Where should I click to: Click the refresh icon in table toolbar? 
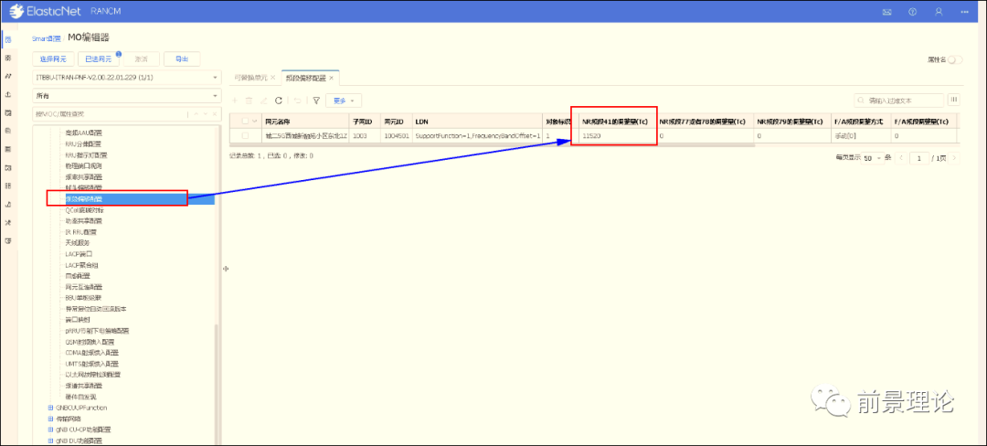279,101
